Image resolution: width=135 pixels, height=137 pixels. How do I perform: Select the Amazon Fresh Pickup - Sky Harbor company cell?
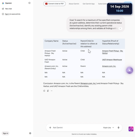pyautogui.click(x=50, y=53)
